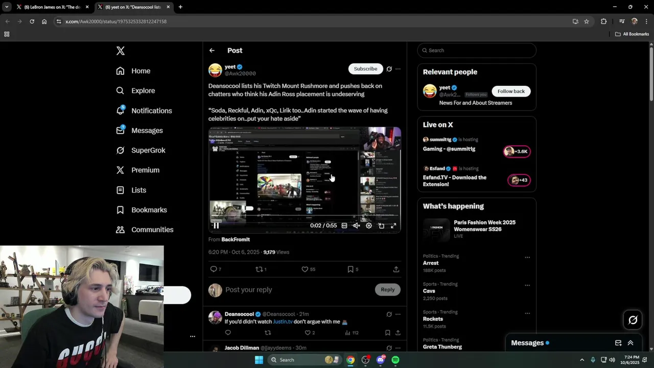654x368 pixels.
Task: Click the X logo in the sidebar
Action: coord(120,51)
